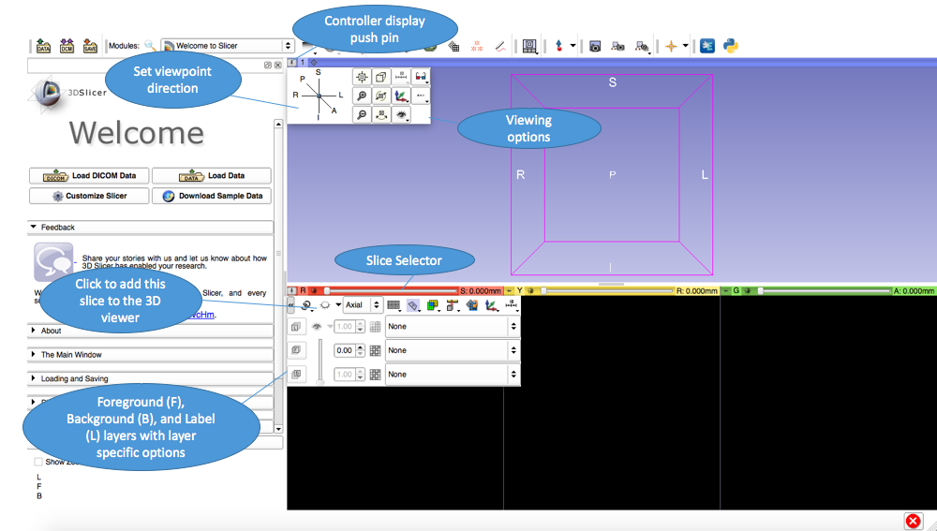This screenshot has height=531, width=937.
Task: Click the Download Sample Data button
Action: (x=212, y=196)
